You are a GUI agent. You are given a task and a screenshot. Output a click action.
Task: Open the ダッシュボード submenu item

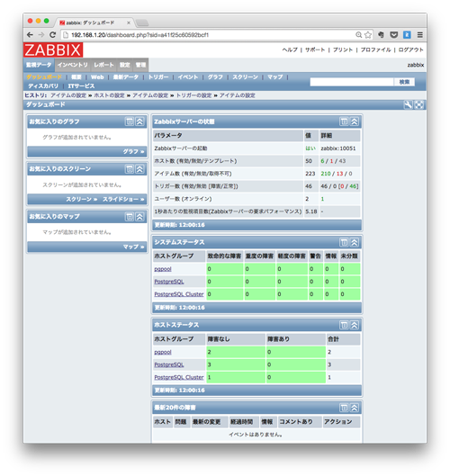point(44,77)
